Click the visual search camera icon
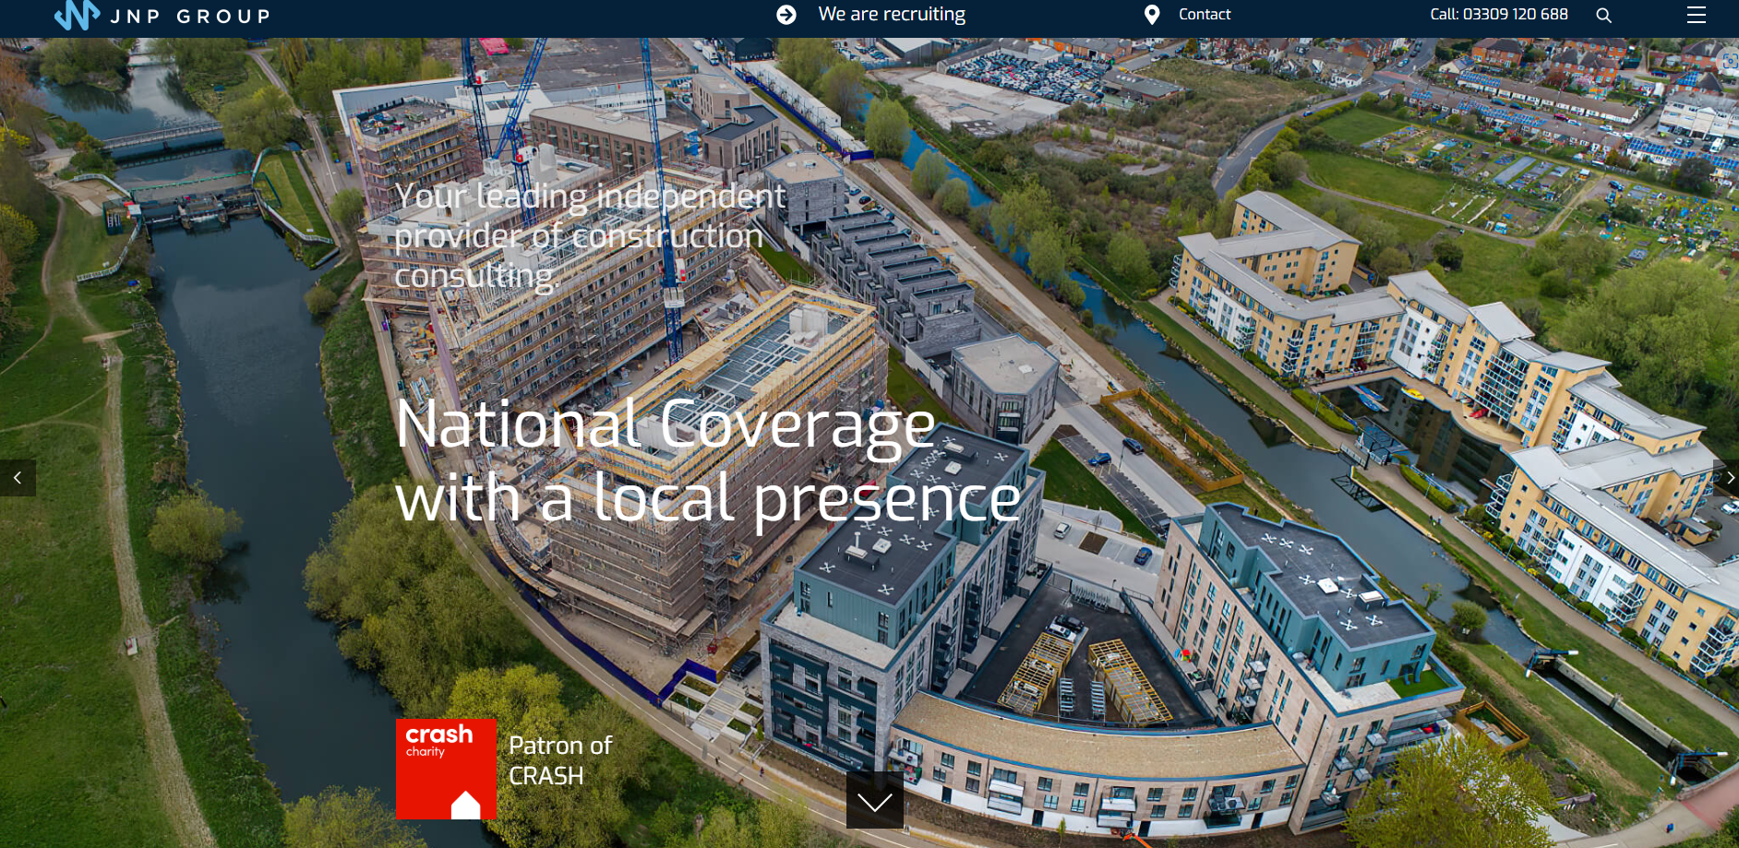 [x=1729, y=61]
